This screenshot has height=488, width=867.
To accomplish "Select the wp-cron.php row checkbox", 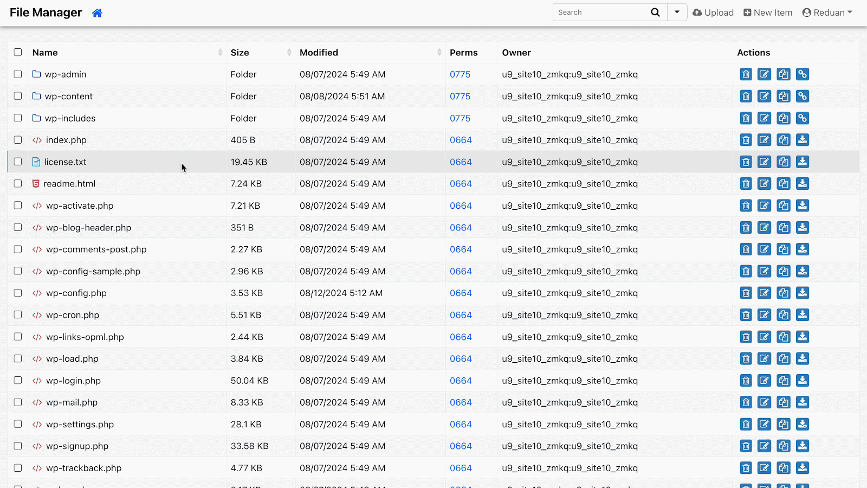I will 18,315.
